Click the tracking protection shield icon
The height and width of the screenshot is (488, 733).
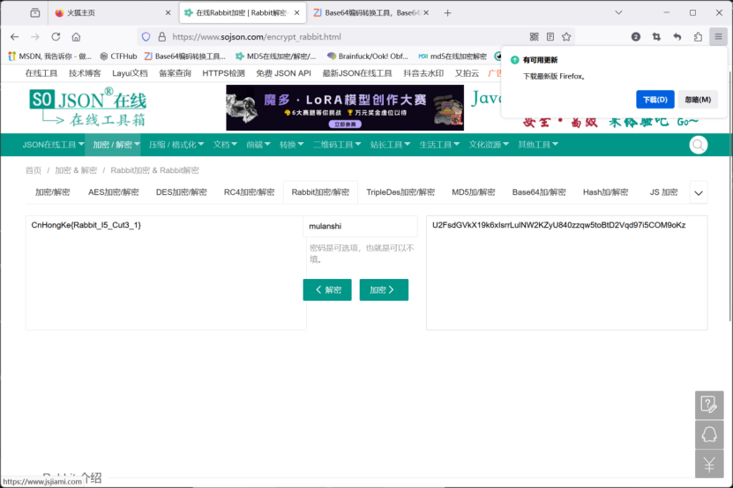click(146, 37)
